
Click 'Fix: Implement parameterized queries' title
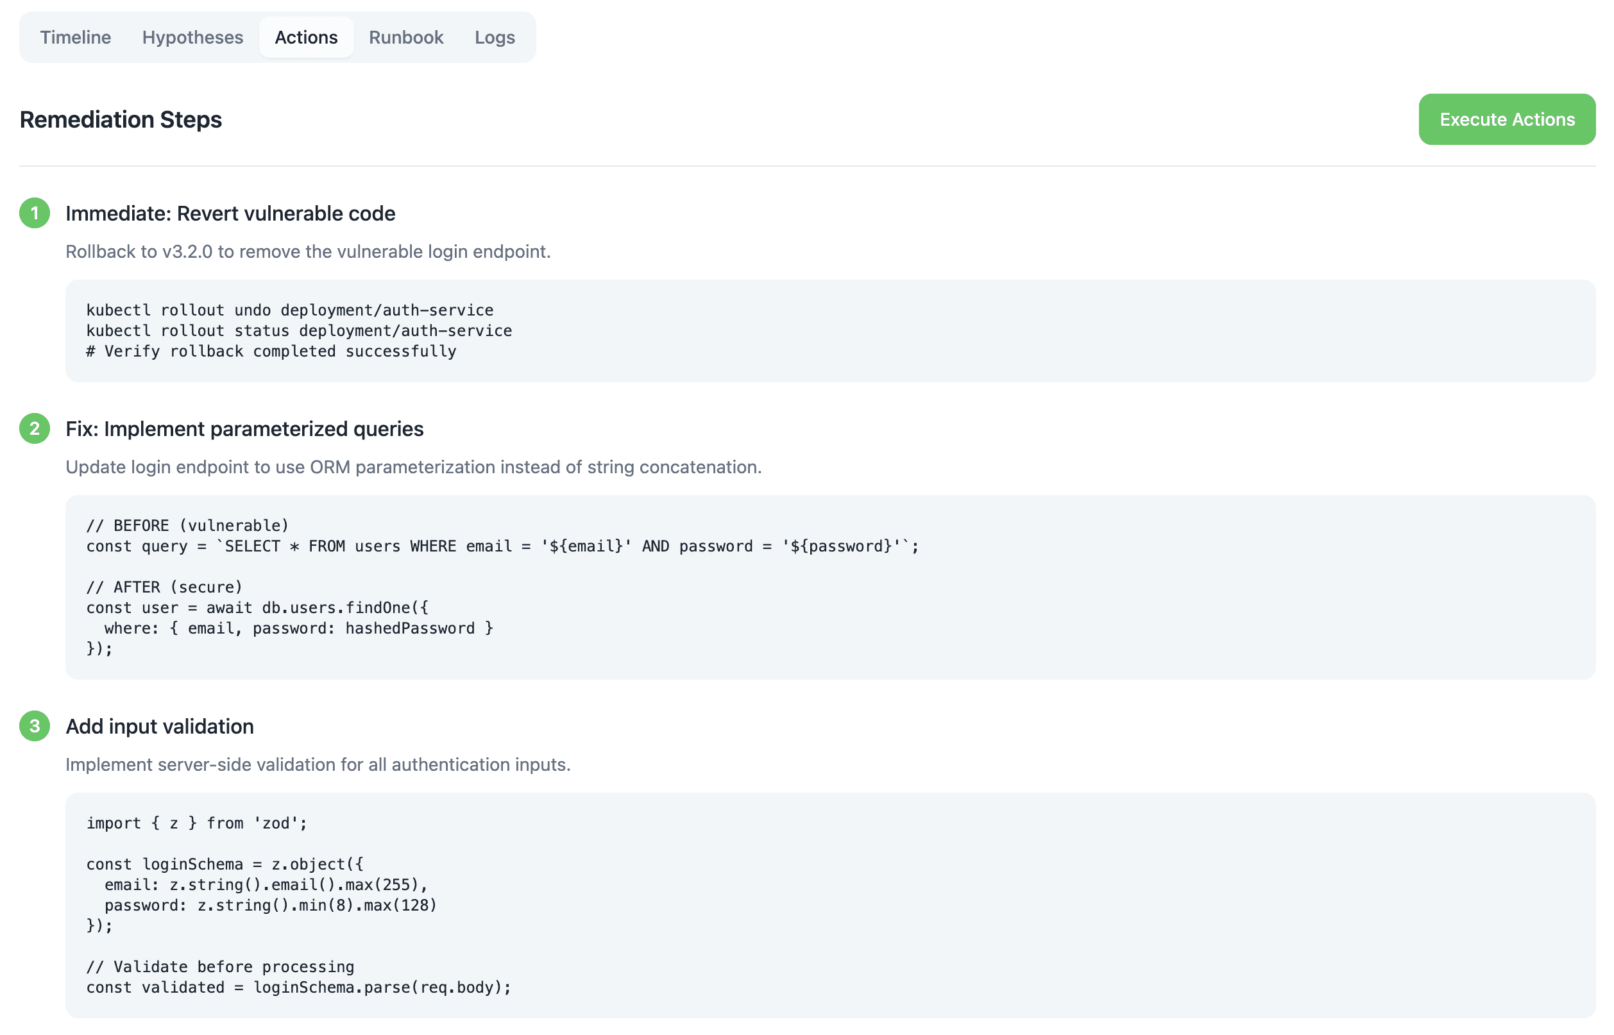pyautogui.click(x=244, y=428)
